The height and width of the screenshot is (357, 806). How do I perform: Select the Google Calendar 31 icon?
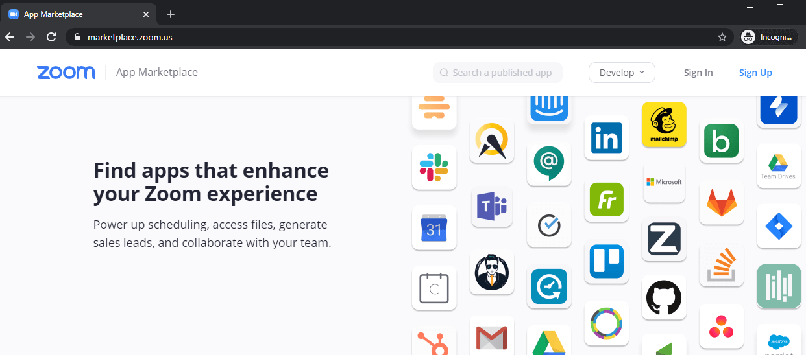[434, 228]
